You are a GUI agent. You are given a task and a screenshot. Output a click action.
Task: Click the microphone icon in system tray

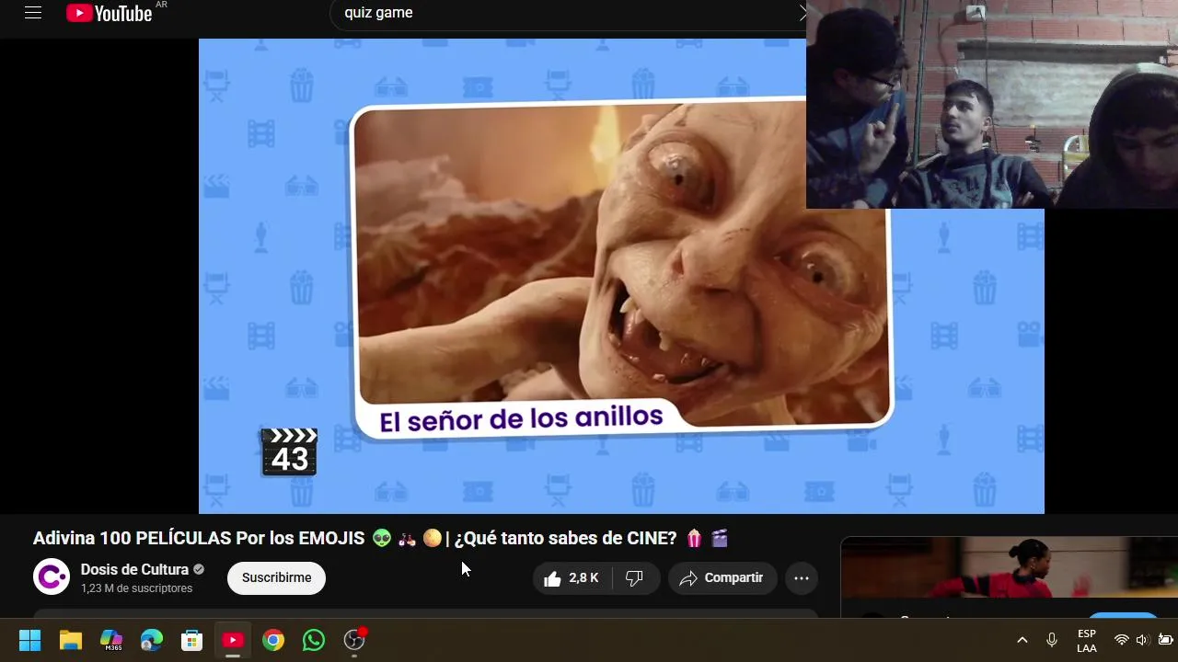pos(1051,640)
